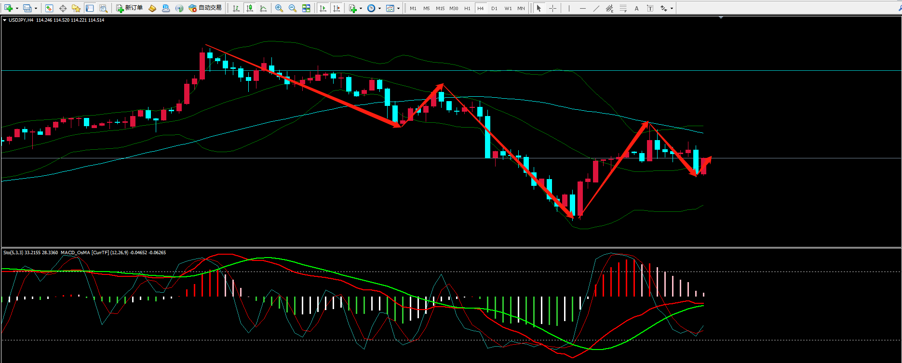Expand the Indicators list dropdown arrow
This screenshot has height=363, width=902.
tap(361, 8)
